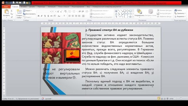The image size is (188, 106).
Task: Open the Change case (Aa) dropdown
Action: pos(59,16)
